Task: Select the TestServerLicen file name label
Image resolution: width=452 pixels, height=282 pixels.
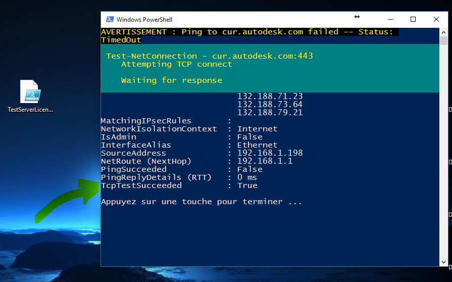Action: (x=30, y=109)
